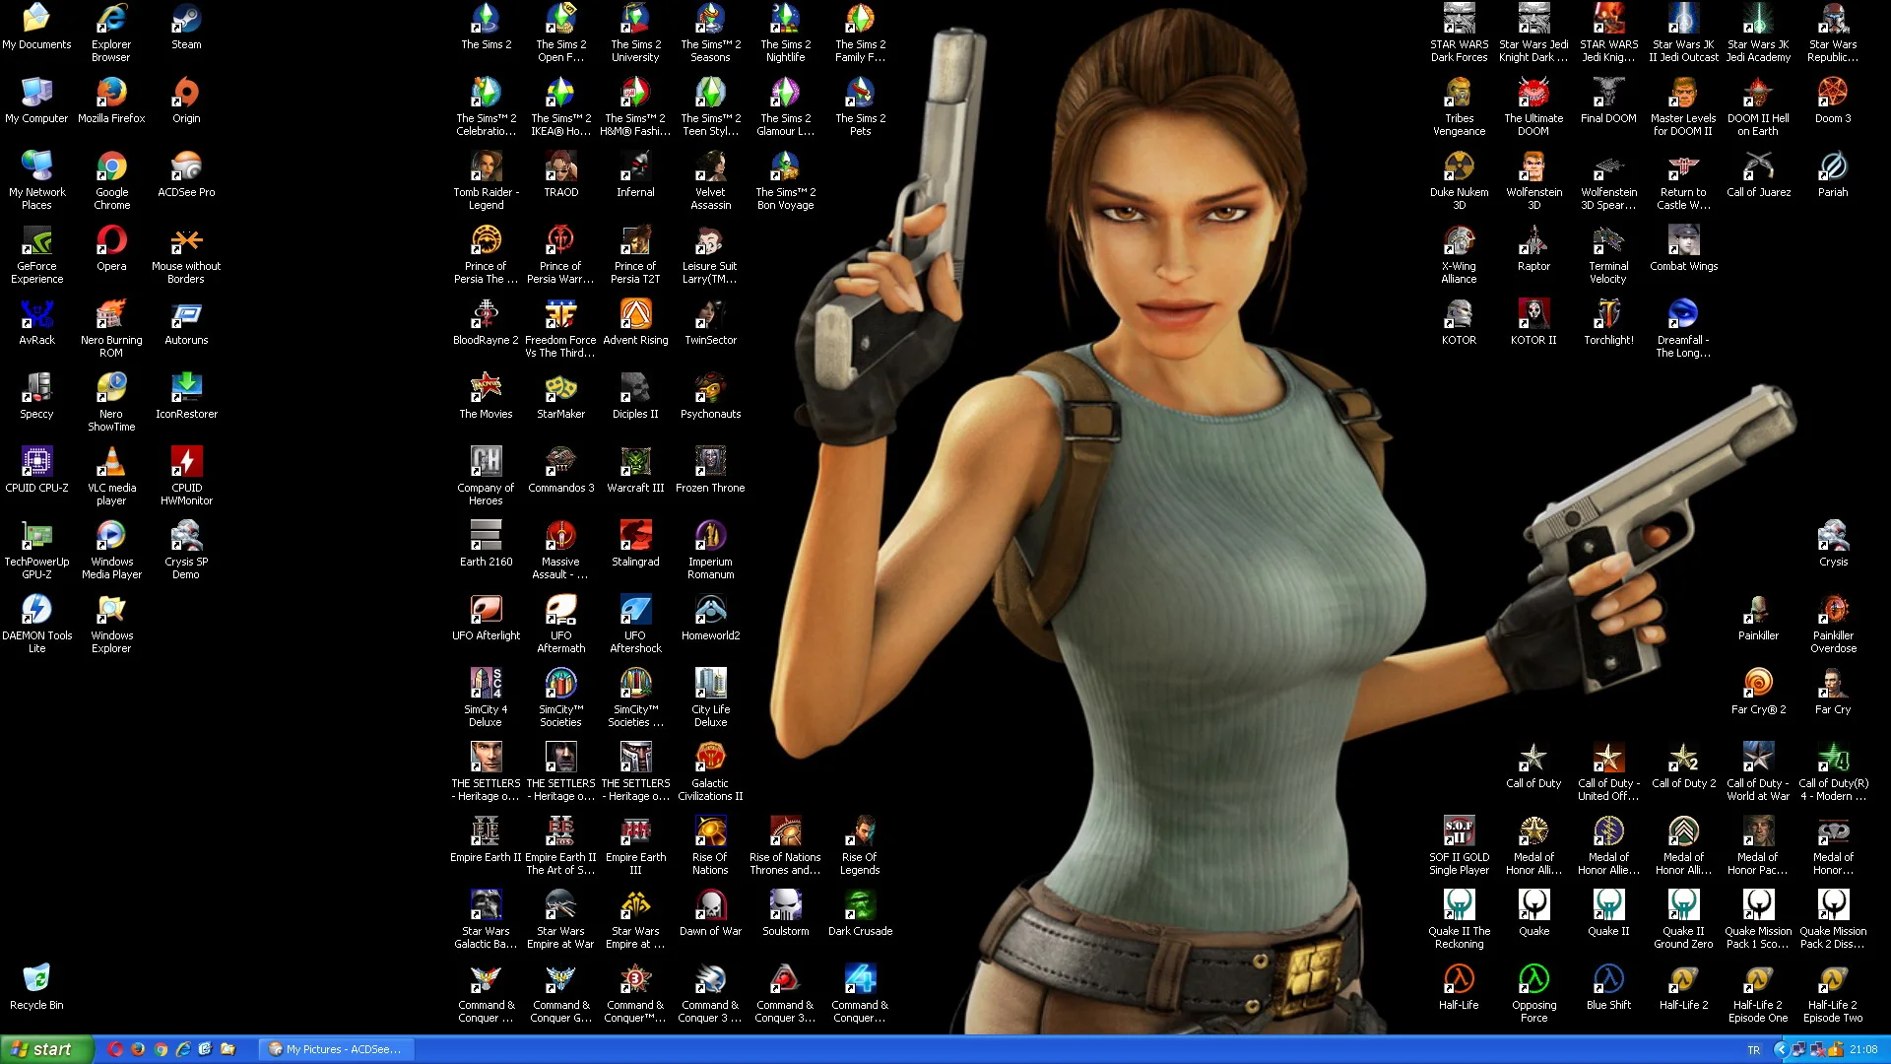Click the Soulstorm game icon
Viewport: 1891px width, 1064px height.
pos(785,913)
